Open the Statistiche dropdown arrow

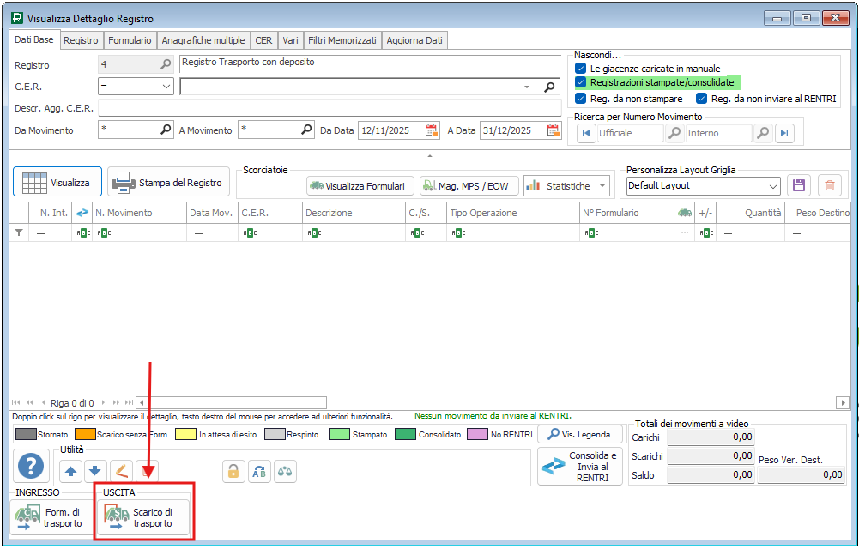[x=604, y=185]
